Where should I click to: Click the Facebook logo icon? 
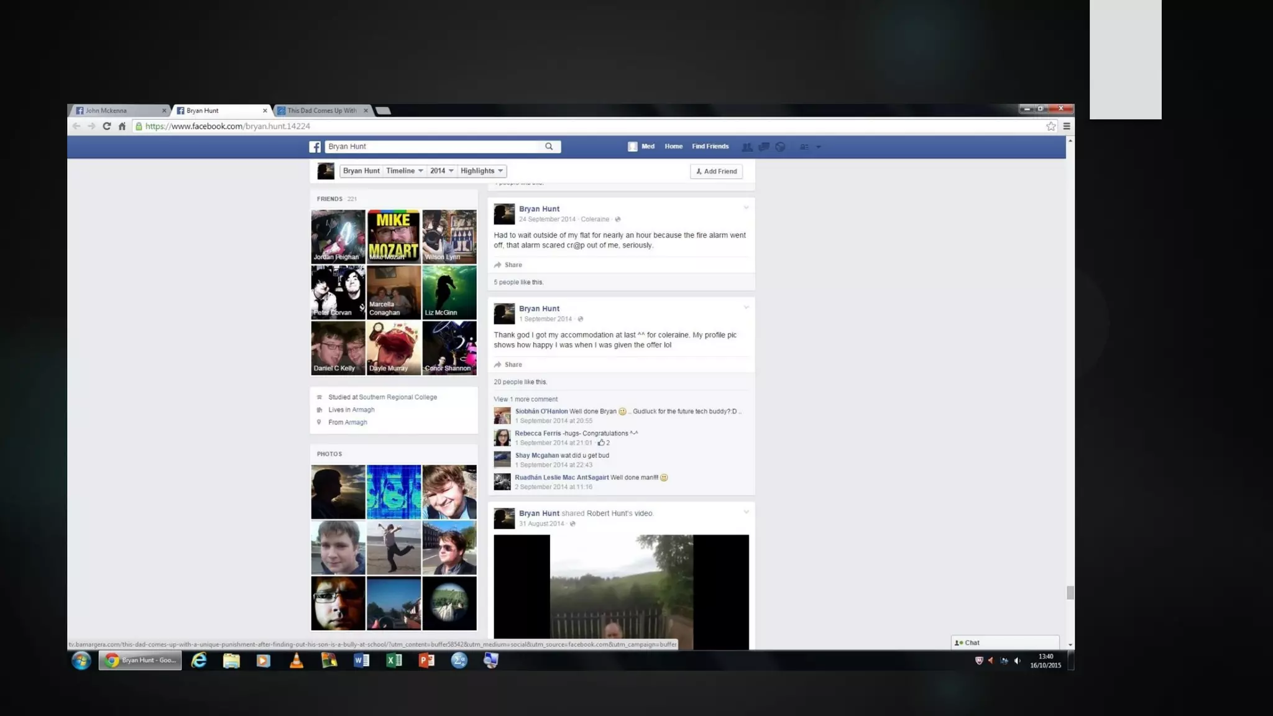(315, 147)
